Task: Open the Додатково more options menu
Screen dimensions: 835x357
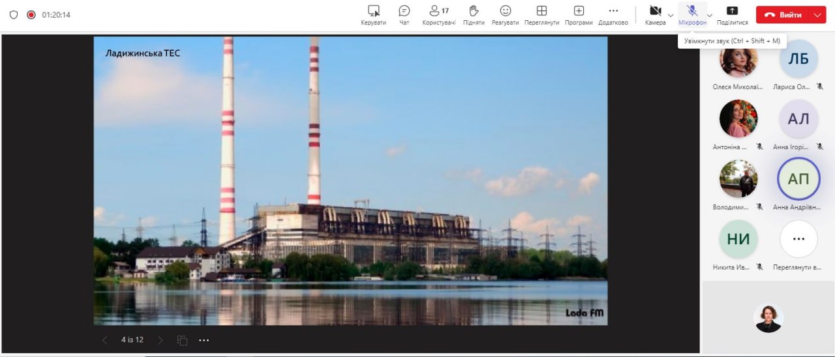Action: [x=613, y=15]
